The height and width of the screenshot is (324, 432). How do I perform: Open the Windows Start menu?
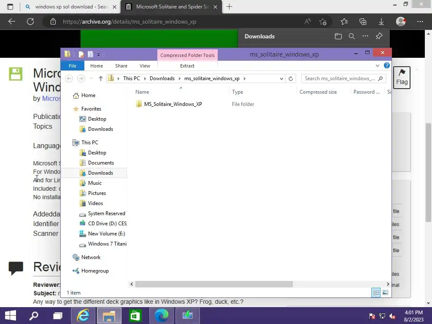pos(11,316)
